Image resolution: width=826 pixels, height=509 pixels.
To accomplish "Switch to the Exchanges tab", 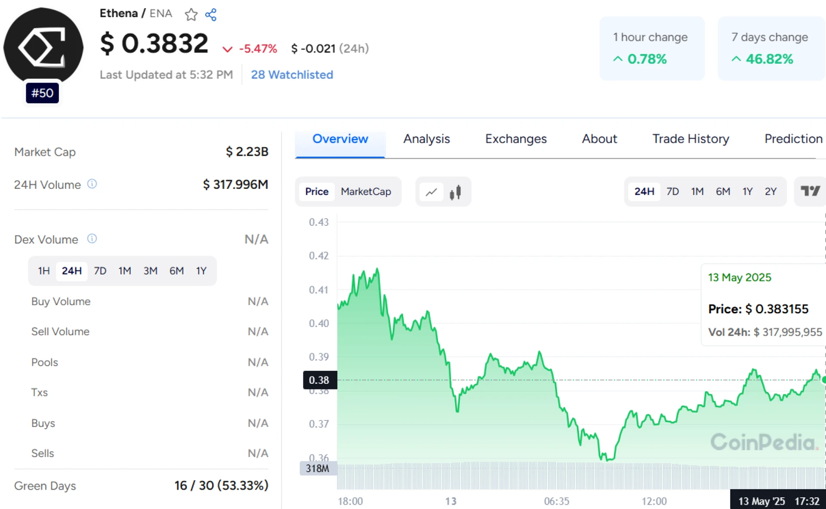I will coord(516,139).
